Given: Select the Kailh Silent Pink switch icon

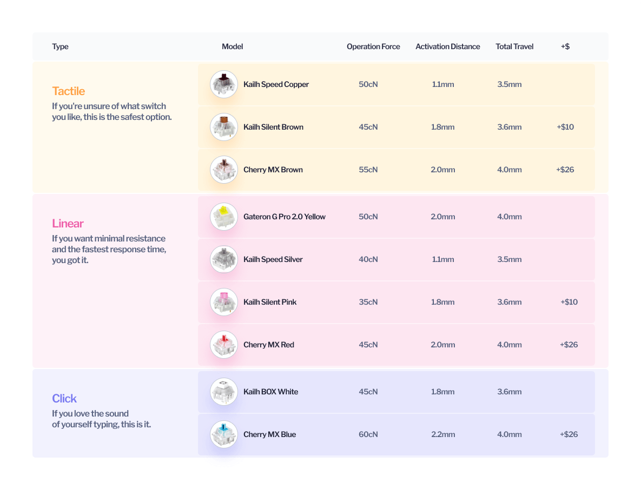Looking at the screenshot, I should pyautogui.click(x=224, y=302).
